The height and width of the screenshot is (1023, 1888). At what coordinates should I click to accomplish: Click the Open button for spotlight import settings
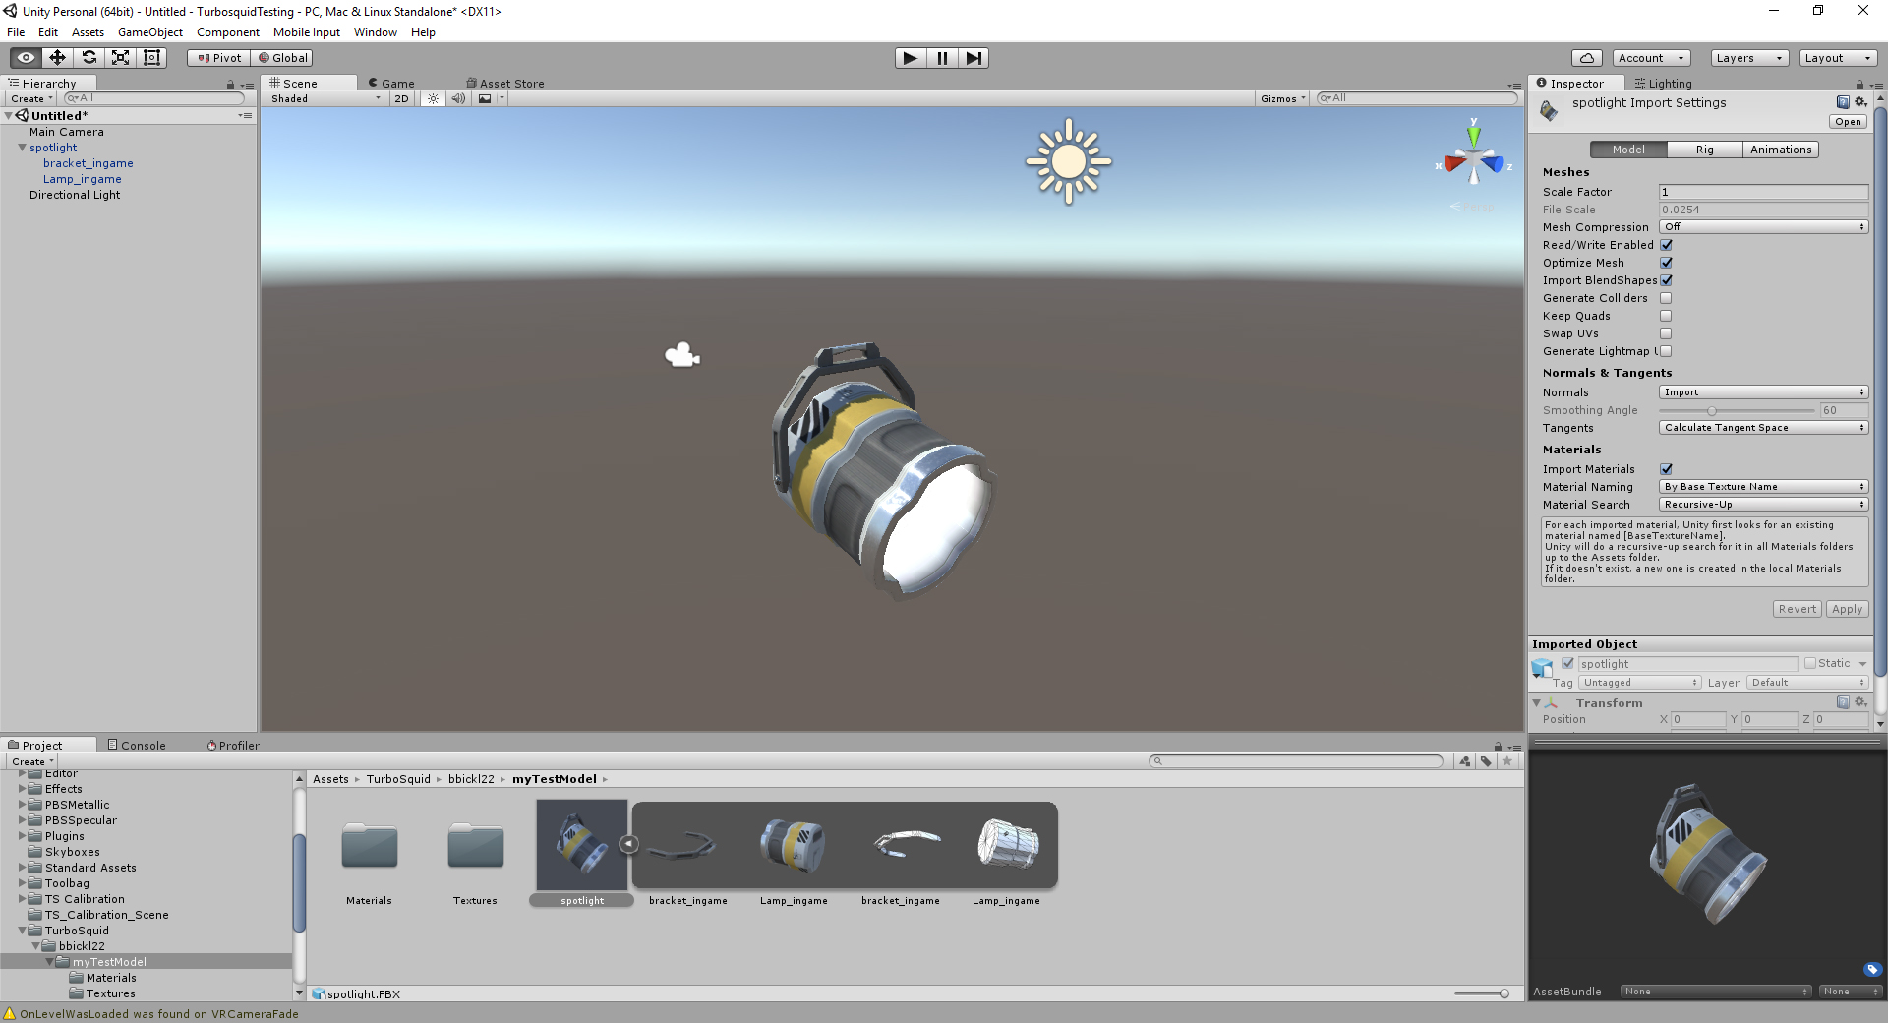[x=1848, y=121]
